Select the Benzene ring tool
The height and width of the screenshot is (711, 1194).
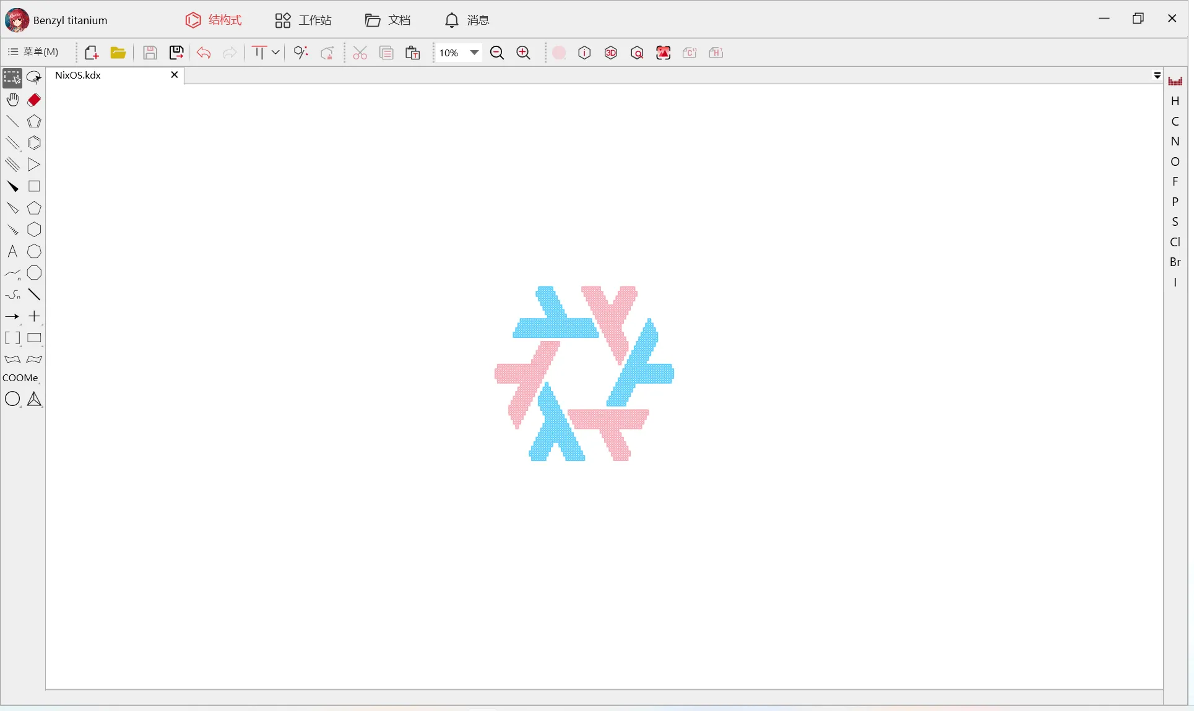pos(34,143)
